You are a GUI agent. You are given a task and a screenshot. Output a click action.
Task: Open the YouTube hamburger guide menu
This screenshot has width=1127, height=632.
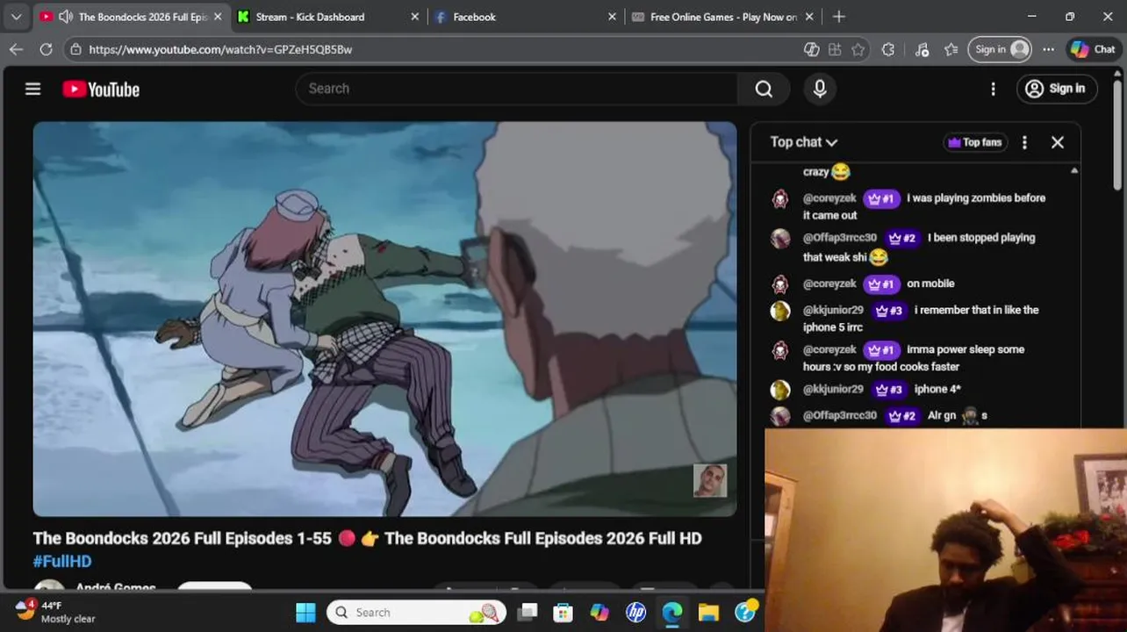[x=32, y=89]
